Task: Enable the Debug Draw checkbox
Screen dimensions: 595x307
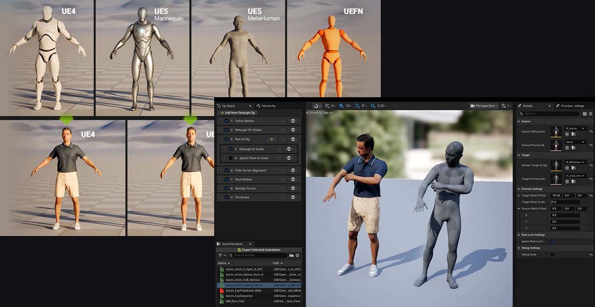Action: [x=552, y=254]
